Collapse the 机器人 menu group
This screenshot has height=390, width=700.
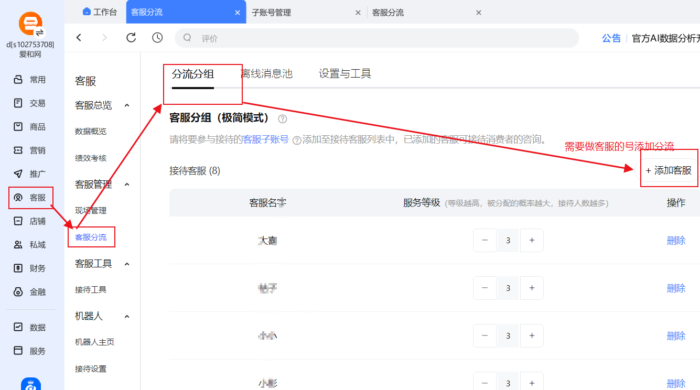point(127,317)
